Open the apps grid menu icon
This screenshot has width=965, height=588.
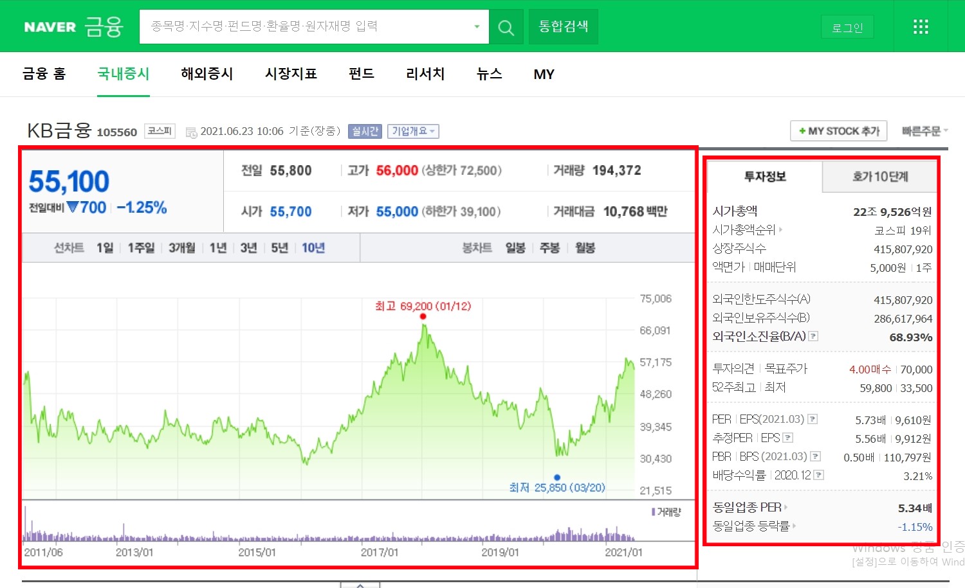[921, 27]
